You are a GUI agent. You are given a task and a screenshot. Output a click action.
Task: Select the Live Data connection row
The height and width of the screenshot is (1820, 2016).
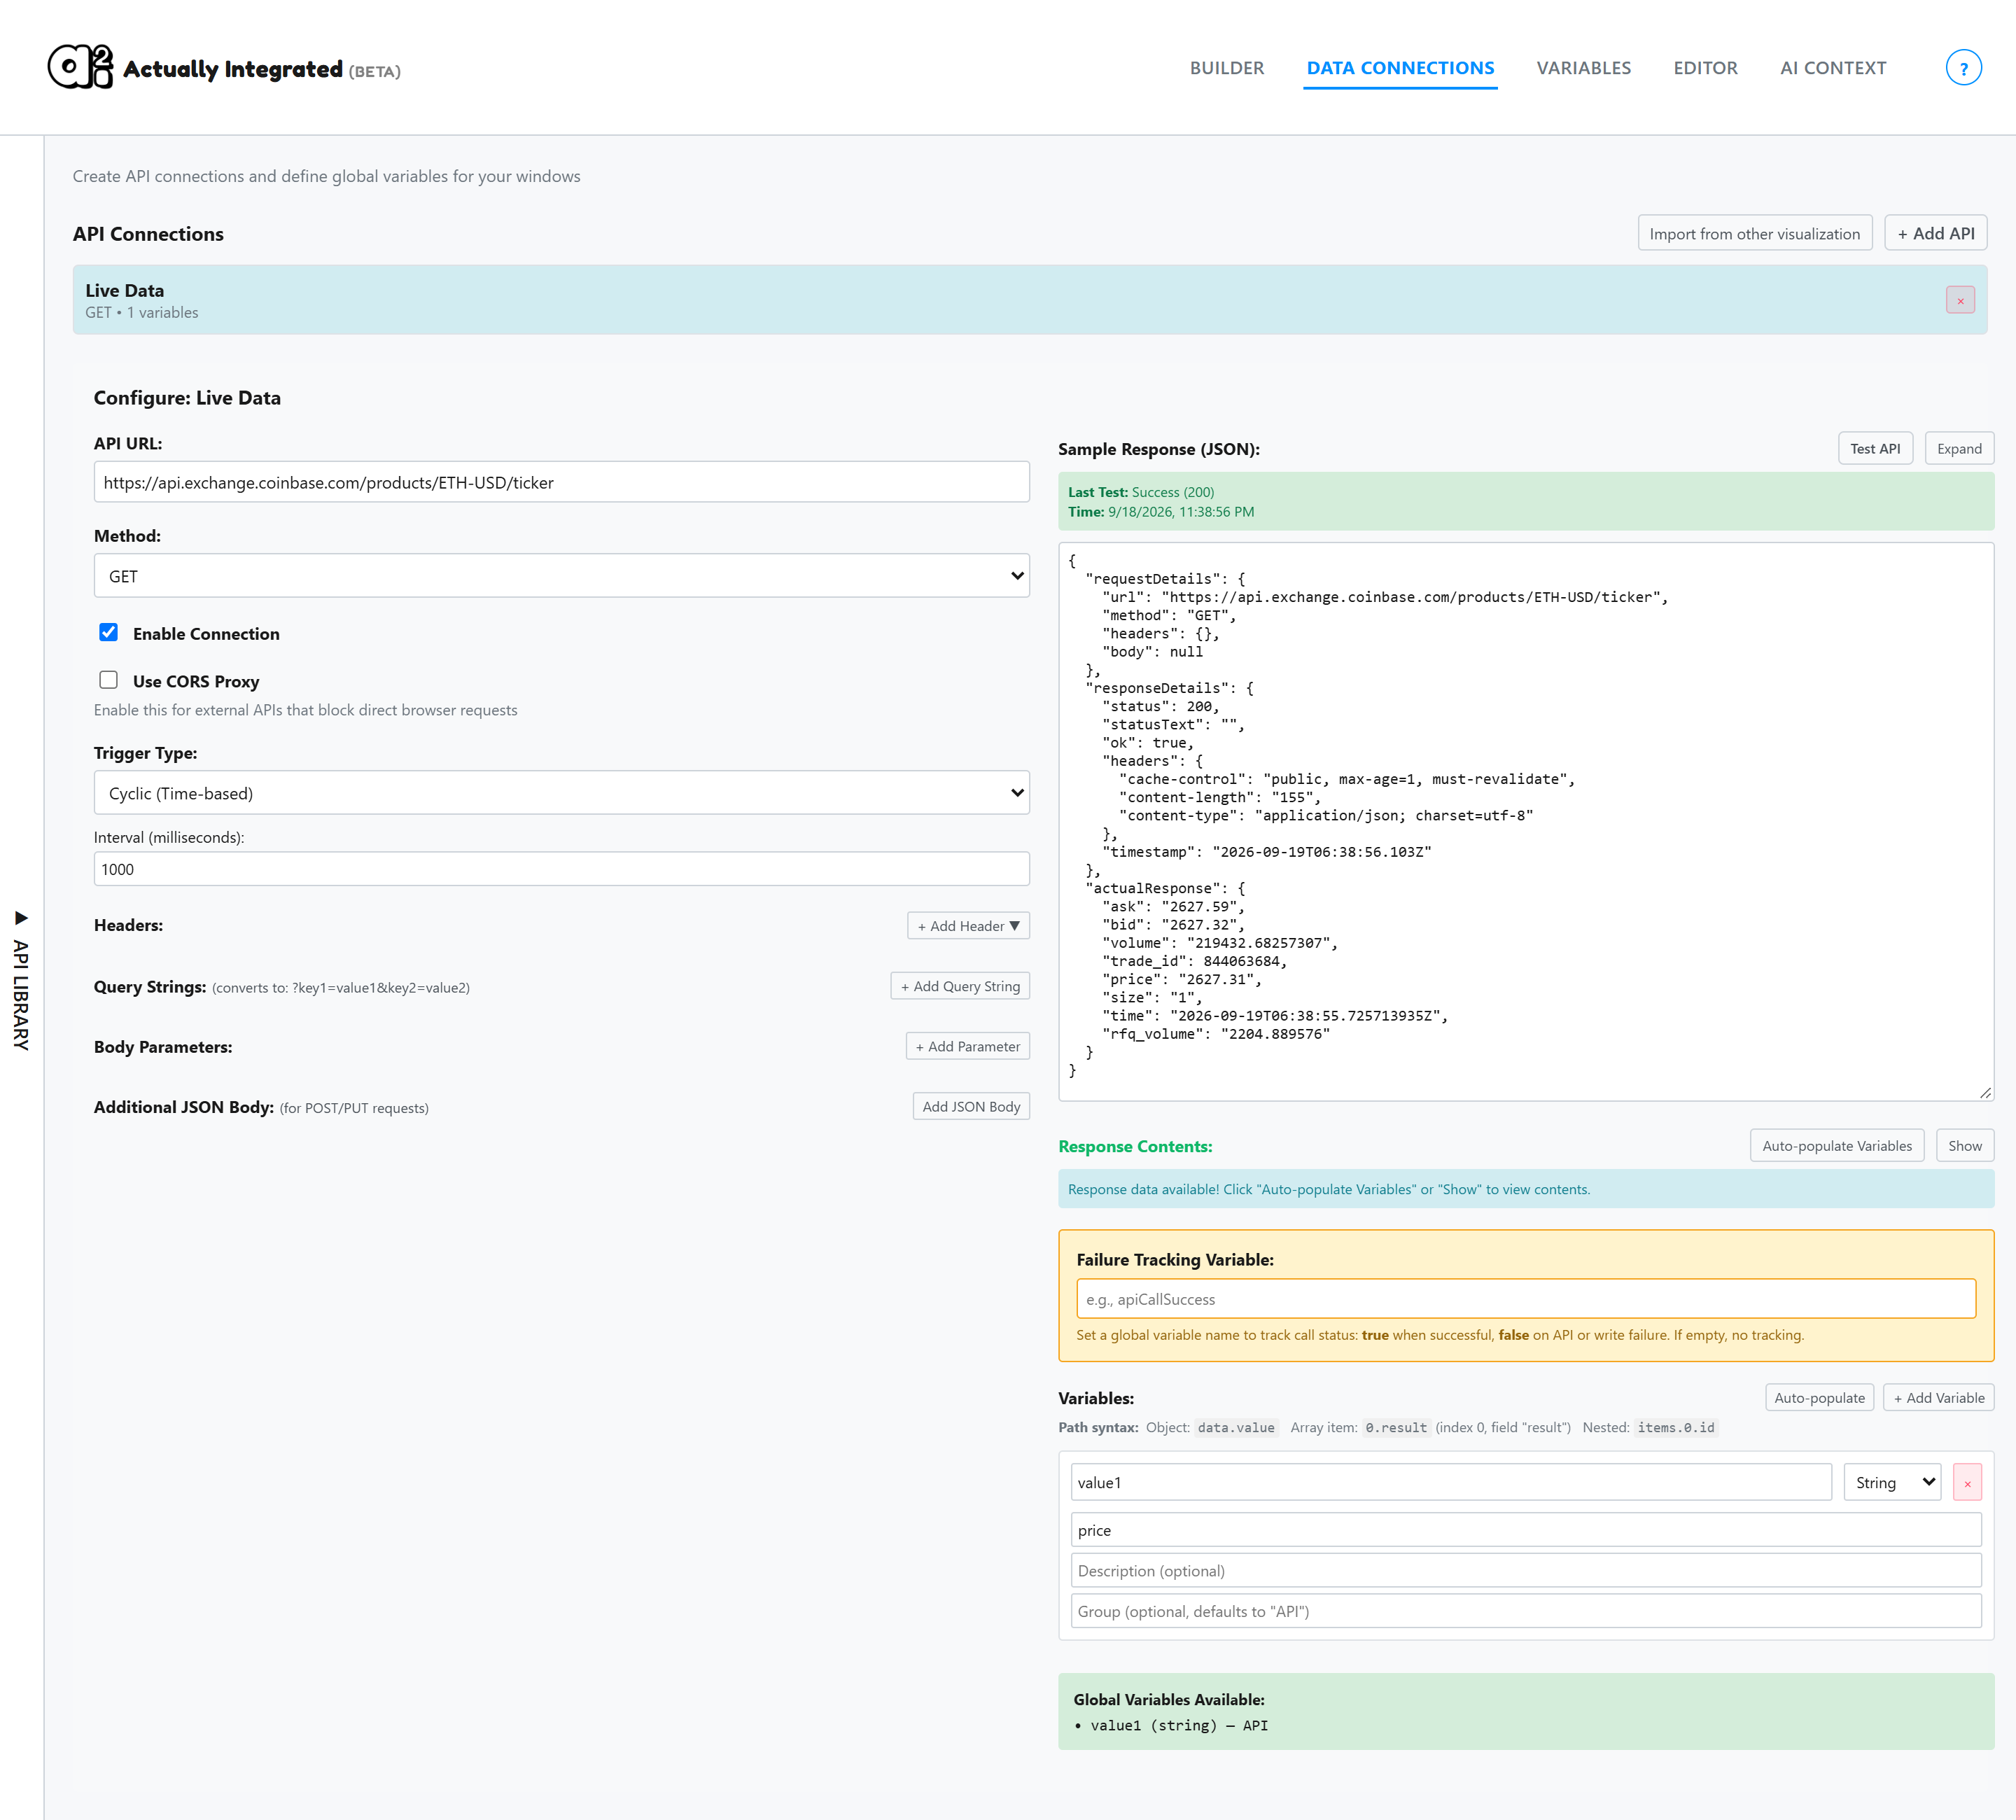click(1030, 300)
